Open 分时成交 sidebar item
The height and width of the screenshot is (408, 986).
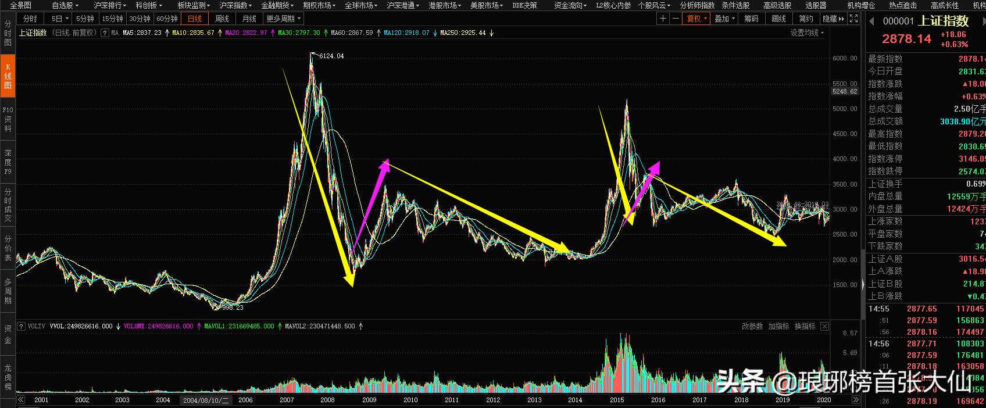8,205
